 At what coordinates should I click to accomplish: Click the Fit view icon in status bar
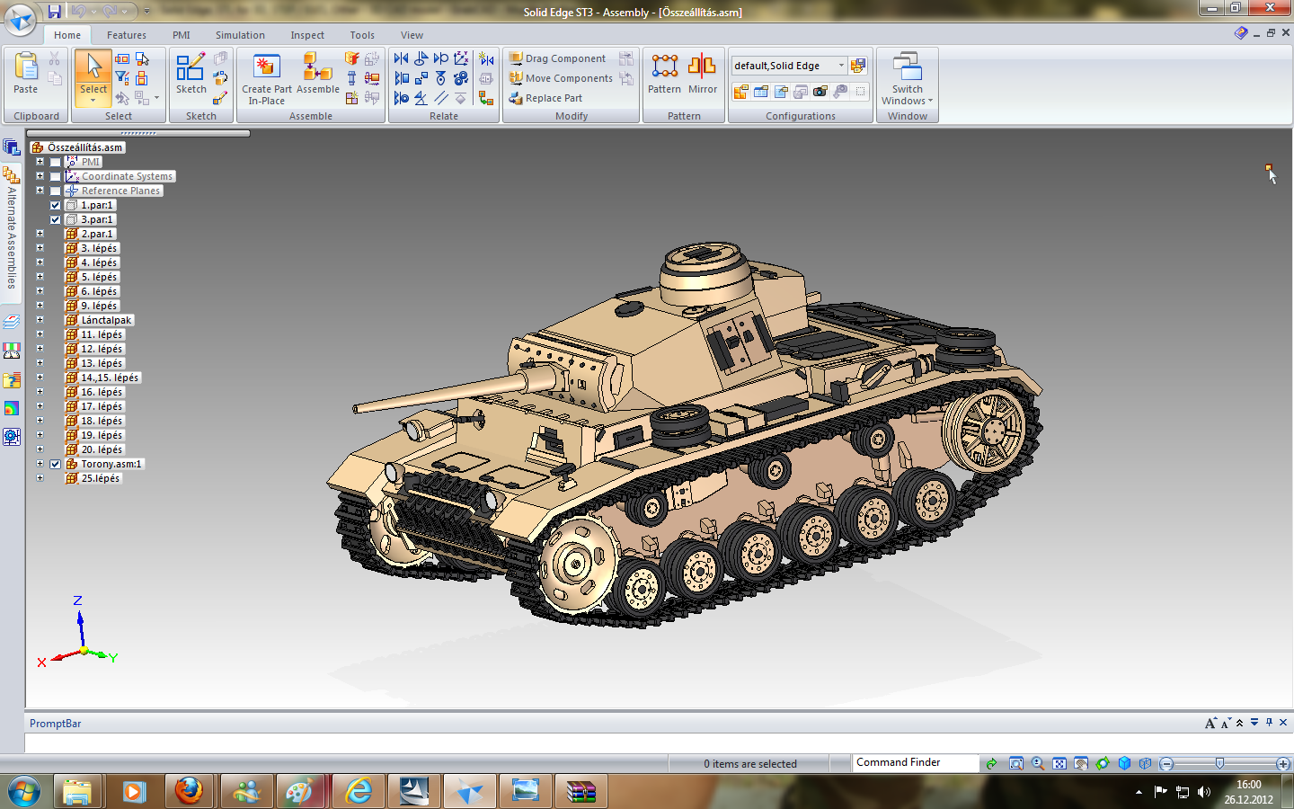pyautogui.click(x=1059, y=763)
